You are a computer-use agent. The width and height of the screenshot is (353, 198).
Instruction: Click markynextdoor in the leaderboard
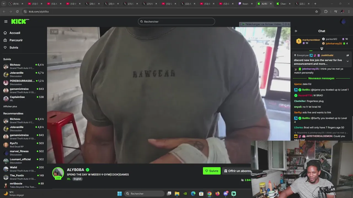point(312,40)
